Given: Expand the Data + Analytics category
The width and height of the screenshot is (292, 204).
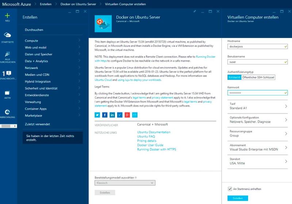Looking at the screenshot, I should (x=53, y=61).
